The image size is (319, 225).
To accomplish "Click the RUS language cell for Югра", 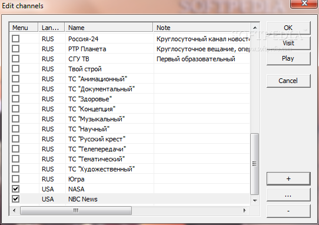I will 48,179.
